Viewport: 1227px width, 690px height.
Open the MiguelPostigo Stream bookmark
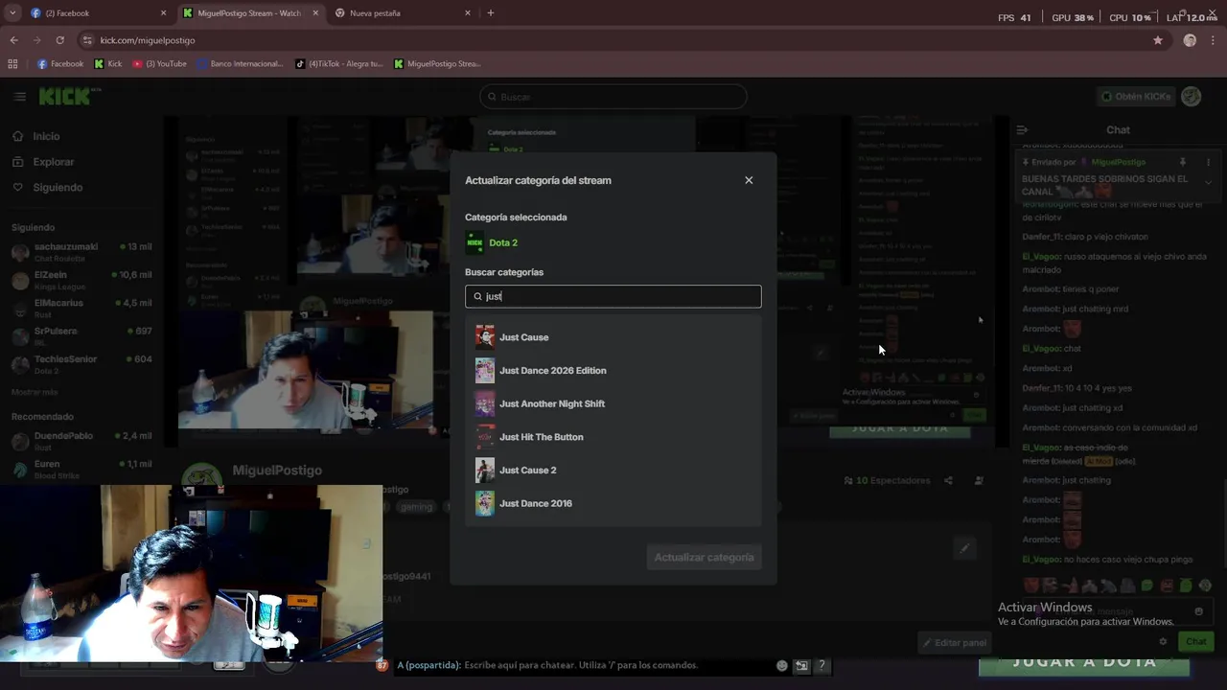tap(437, 64)
